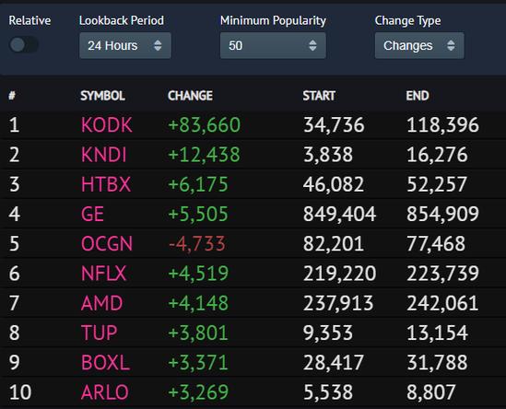Open the NFLX symbol link
Screen dimensions: 506x409
(103, 274)
